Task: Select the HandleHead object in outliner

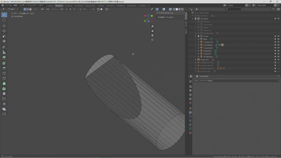Action: (x=208, y=57)
